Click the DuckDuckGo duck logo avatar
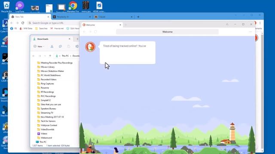 (90, 47)
